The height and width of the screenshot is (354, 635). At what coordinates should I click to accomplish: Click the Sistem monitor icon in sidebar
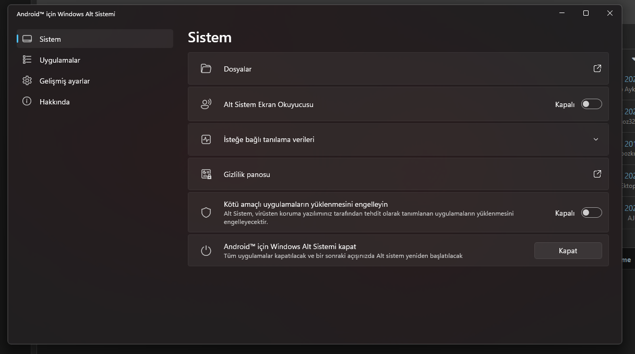[27, 39]
